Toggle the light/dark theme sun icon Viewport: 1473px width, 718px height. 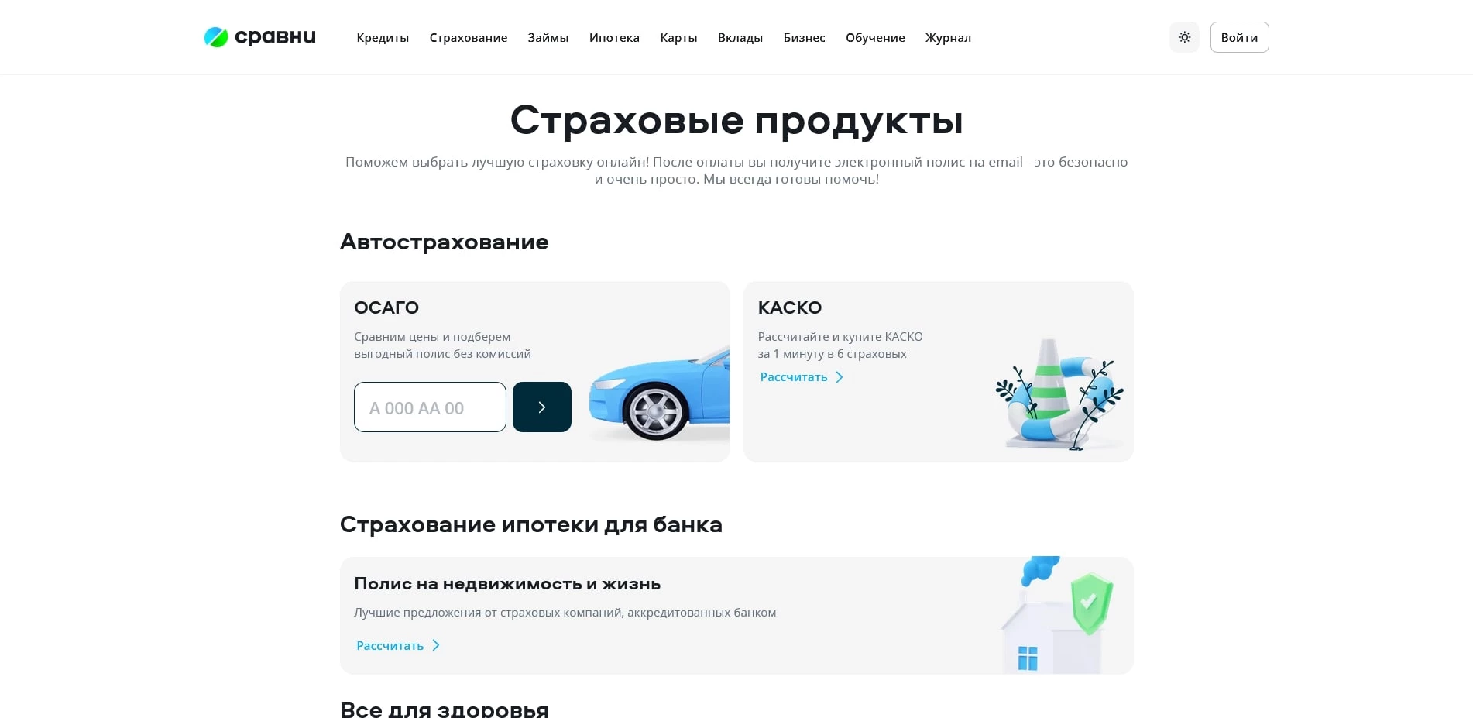tap(1184, 37)
